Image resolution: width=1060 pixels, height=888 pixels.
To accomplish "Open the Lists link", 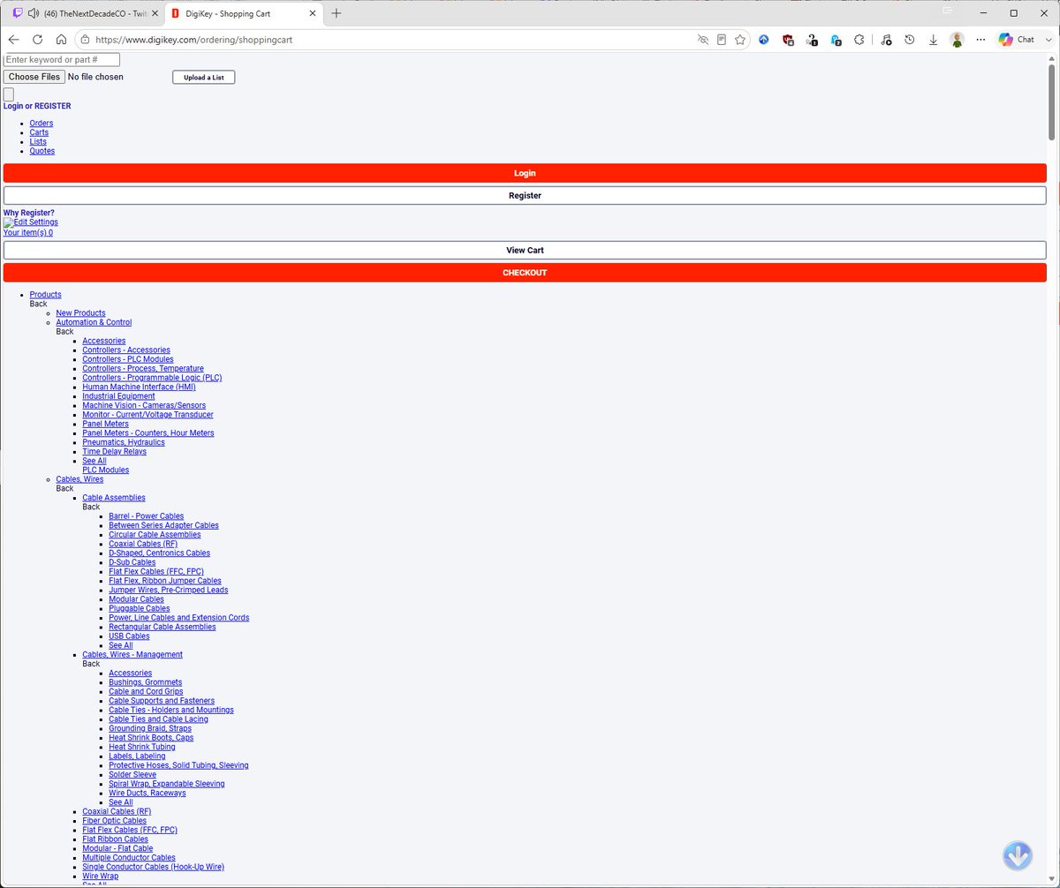I will (x=38, y=142).
